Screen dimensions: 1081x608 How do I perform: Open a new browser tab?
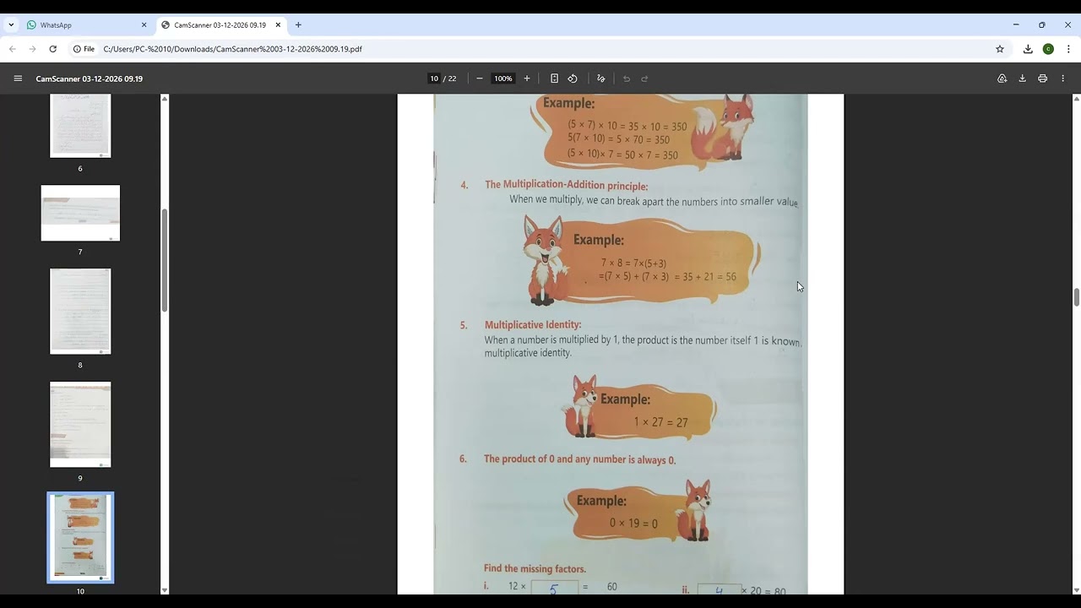pos(298,25)
